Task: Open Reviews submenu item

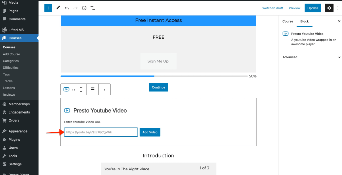Action: pyautogui.click(x=9, y=95)
